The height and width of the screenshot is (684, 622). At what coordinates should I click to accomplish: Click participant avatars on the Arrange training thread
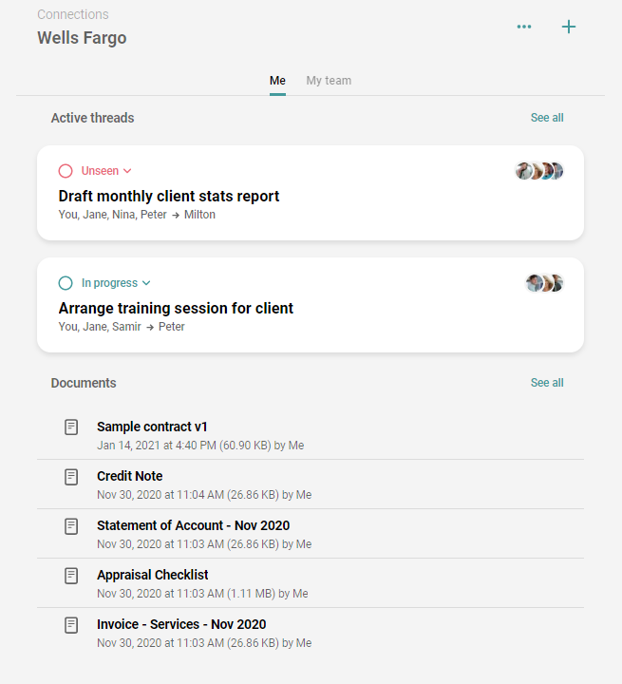click(x=544, y=283)
